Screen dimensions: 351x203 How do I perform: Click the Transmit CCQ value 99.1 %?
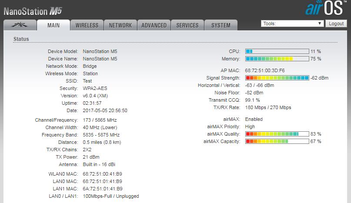pos(252,100)
